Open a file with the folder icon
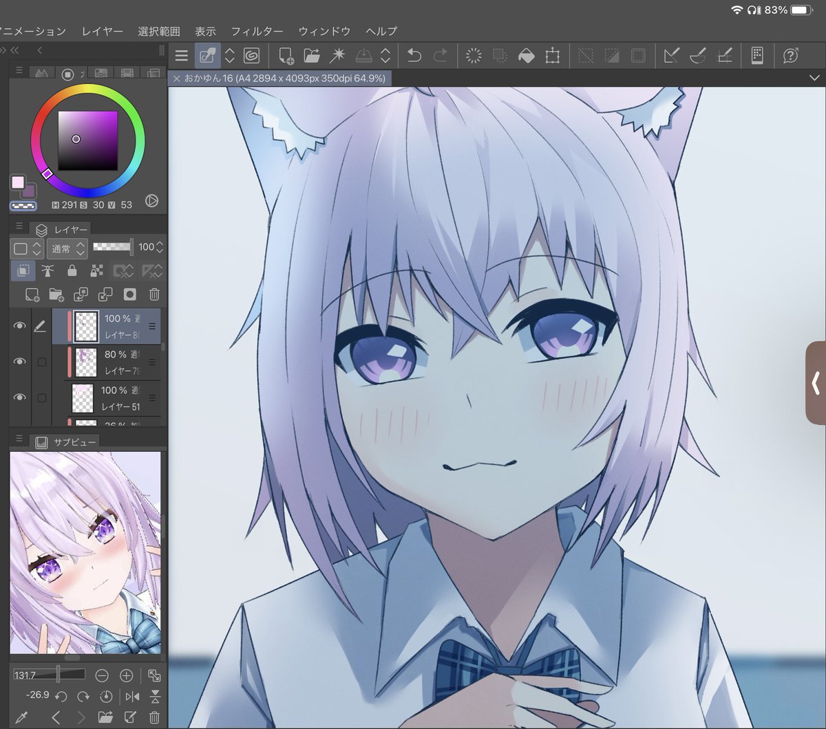This screenshot has width=826, height=729. pos(312,56)
